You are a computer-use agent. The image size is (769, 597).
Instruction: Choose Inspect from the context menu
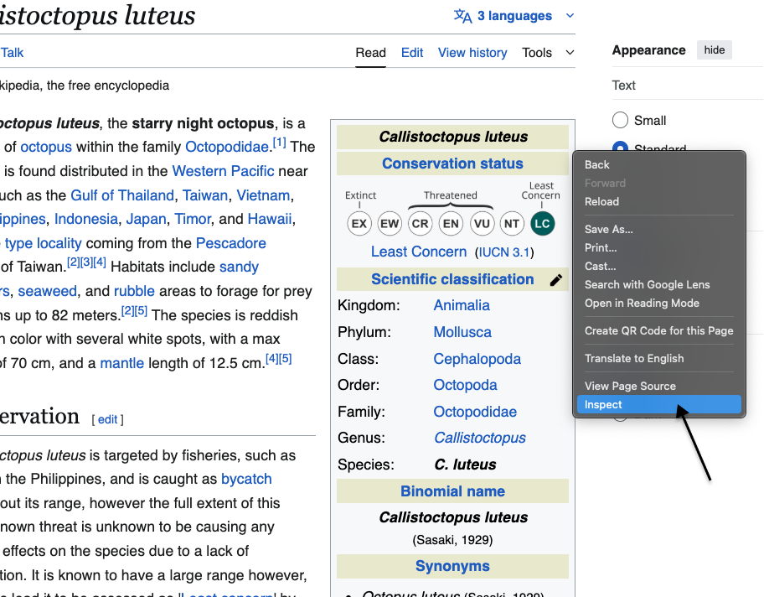(604, 404)
